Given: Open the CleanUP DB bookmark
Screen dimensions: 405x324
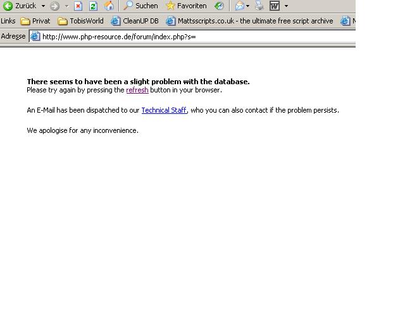Looking at the screenshot, I should 135,21.
